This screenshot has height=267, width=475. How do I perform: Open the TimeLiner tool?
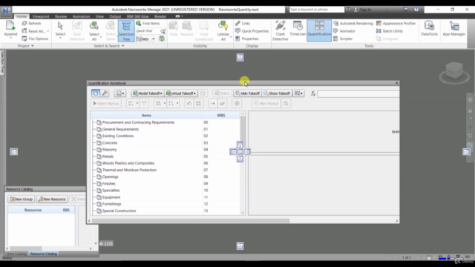(298, 29)
